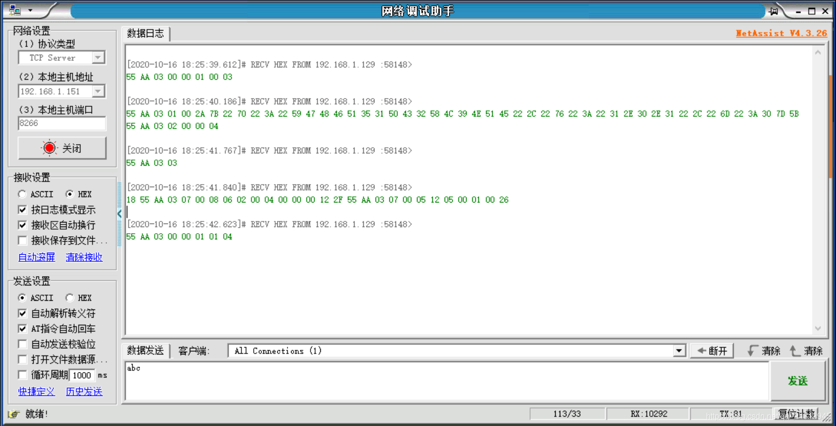Select HEX send mode radio
The height and width of the screenshot is (426, 836).
click(x=70, y=298)
